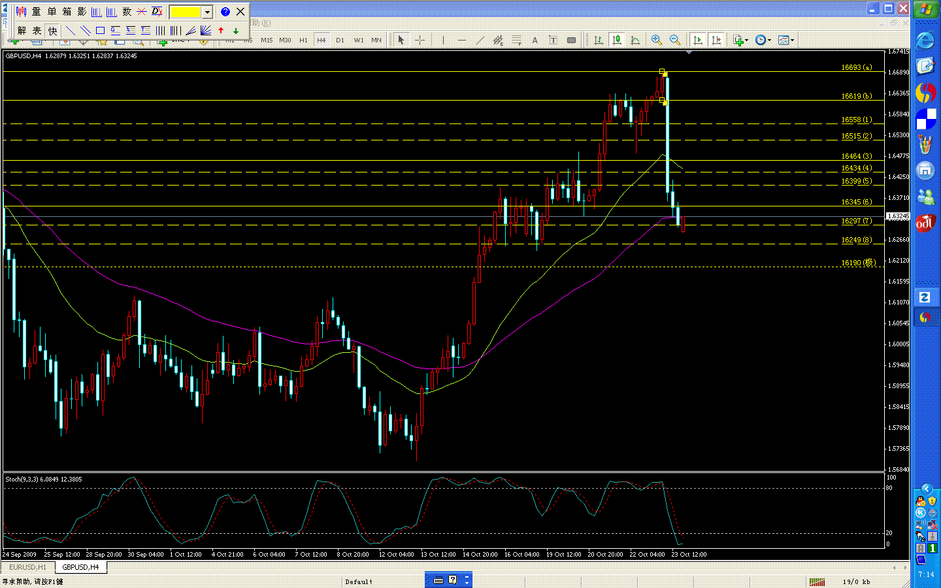This screenshot has height=588, width=941.
Task: Select the four vertical lines tool
Action: pos(160,31)
